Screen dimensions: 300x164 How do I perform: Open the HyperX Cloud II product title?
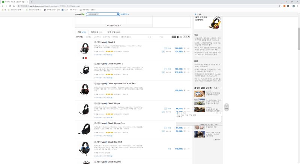pyautogui.click(x=105, y=42)
